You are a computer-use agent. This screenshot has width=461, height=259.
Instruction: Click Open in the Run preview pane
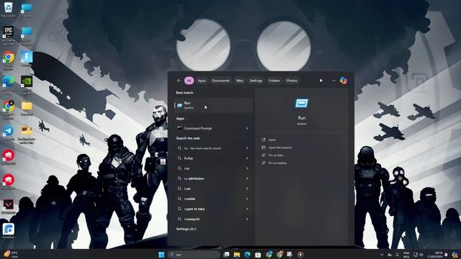272,140
